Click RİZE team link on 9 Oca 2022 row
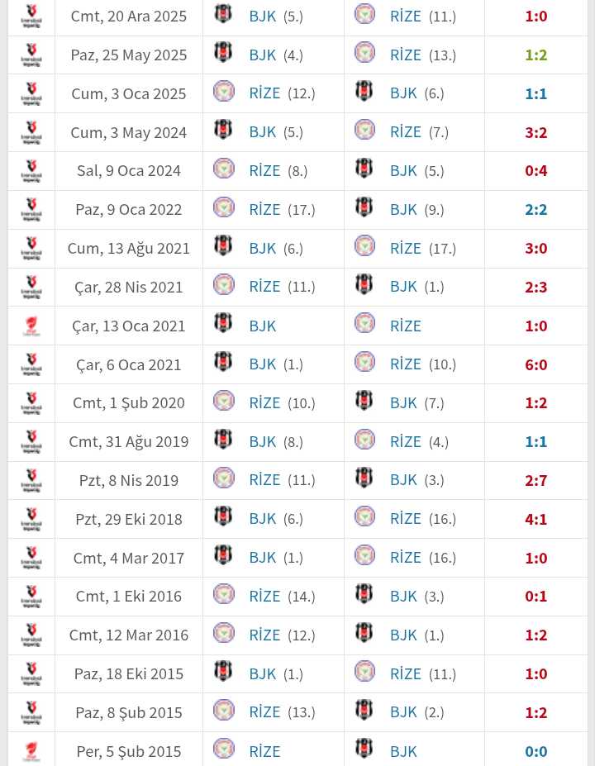 (x=264, y=210)
